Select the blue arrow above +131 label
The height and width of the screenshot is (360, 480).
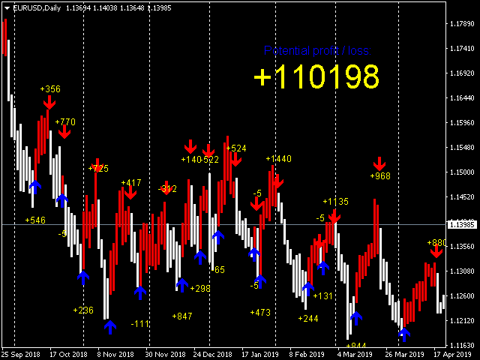pyautogui.click(x=323, y=268)
